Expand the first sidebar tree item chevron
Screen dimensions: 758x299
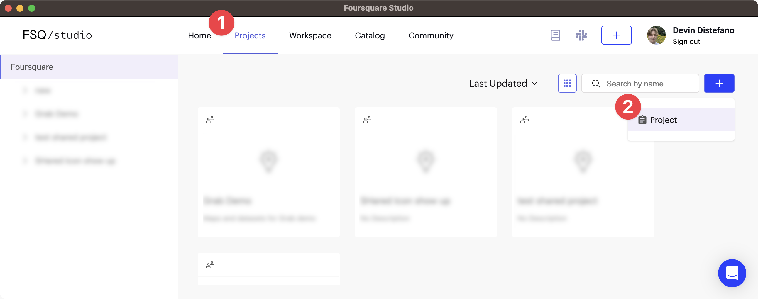coord(25,90)
